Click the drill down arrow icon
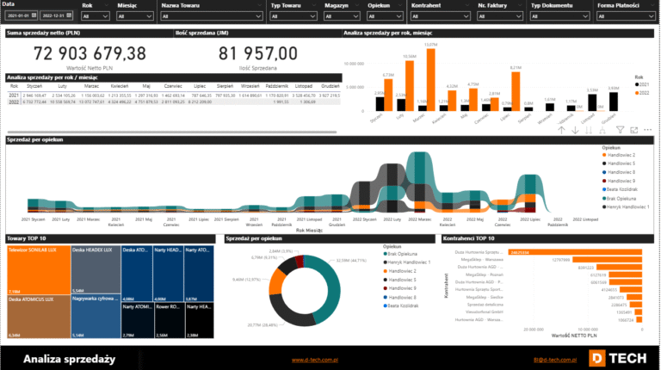 [576, 130]
